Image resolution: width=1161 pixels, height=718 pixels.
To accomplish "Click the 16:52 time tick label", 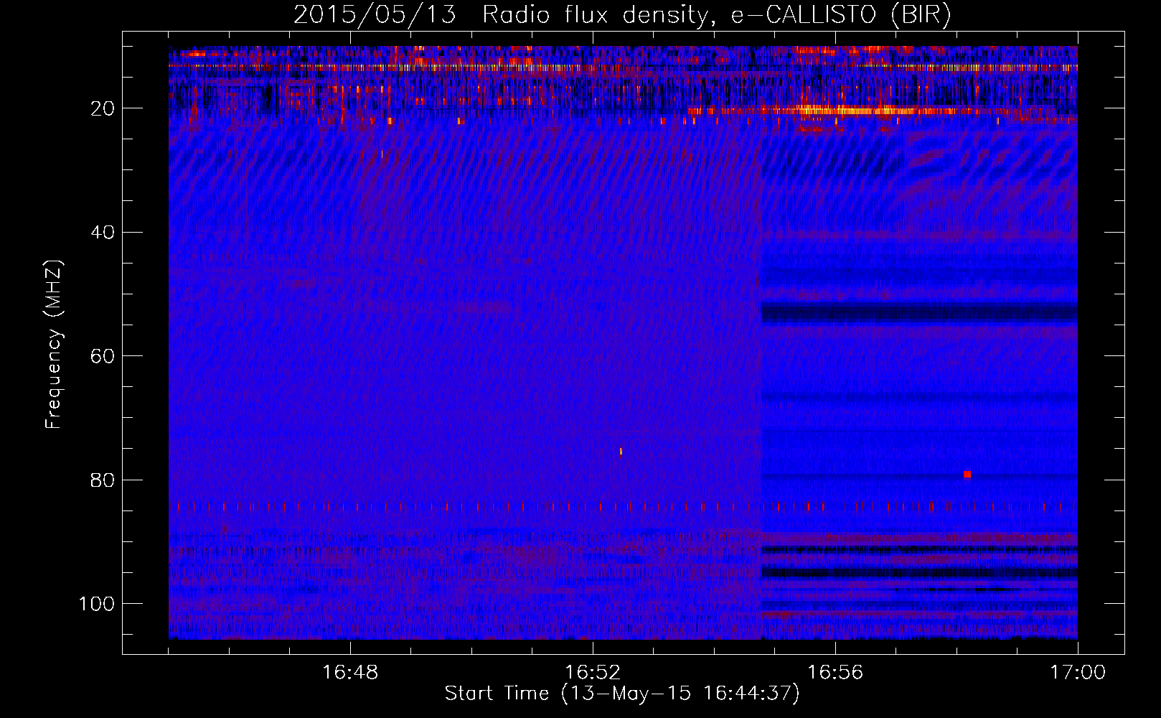I will tap(593, 673).
